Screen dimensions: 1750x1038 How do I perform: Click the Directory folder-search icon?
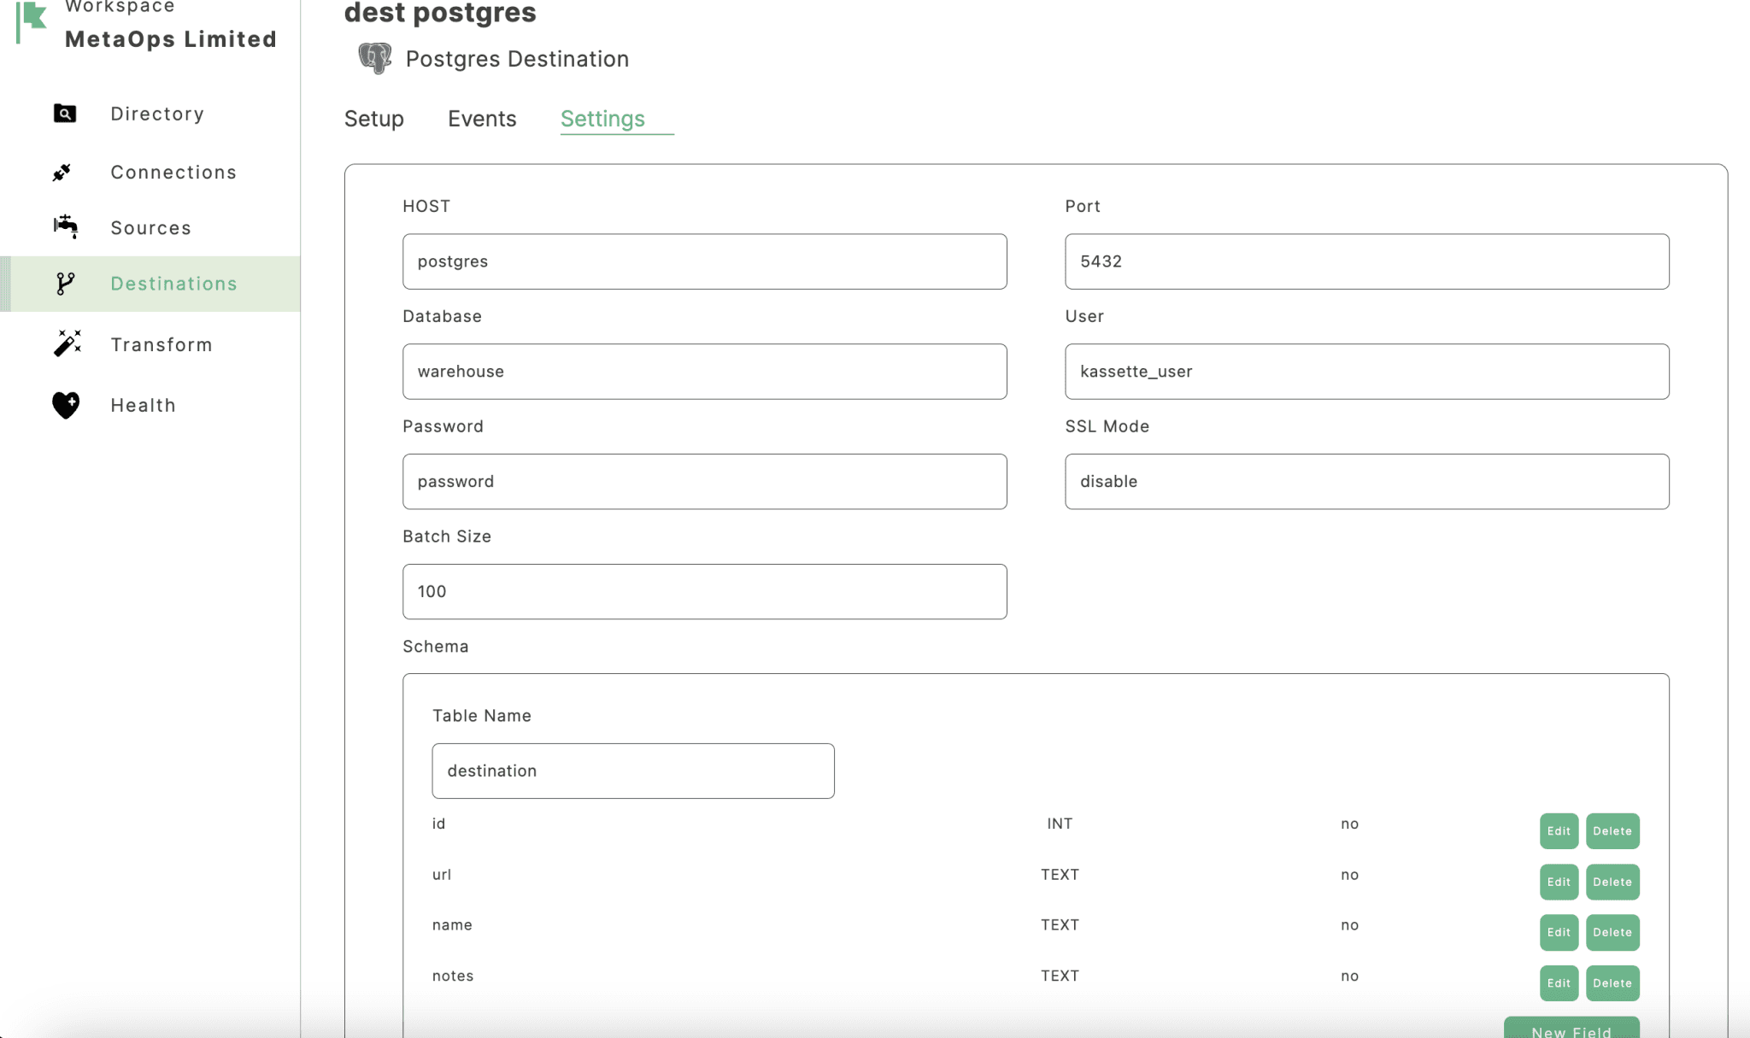click(x=65, y=114)
